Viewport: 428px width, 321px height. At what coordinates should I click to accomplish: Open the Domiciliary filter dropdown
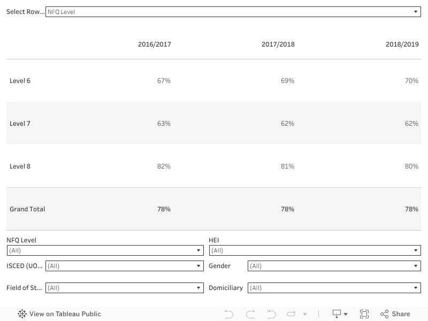click(334, 288)
